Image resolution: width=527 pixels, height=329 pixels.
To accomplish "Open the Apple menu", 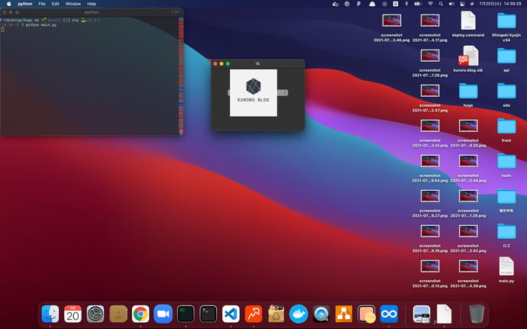I will 8,4.
